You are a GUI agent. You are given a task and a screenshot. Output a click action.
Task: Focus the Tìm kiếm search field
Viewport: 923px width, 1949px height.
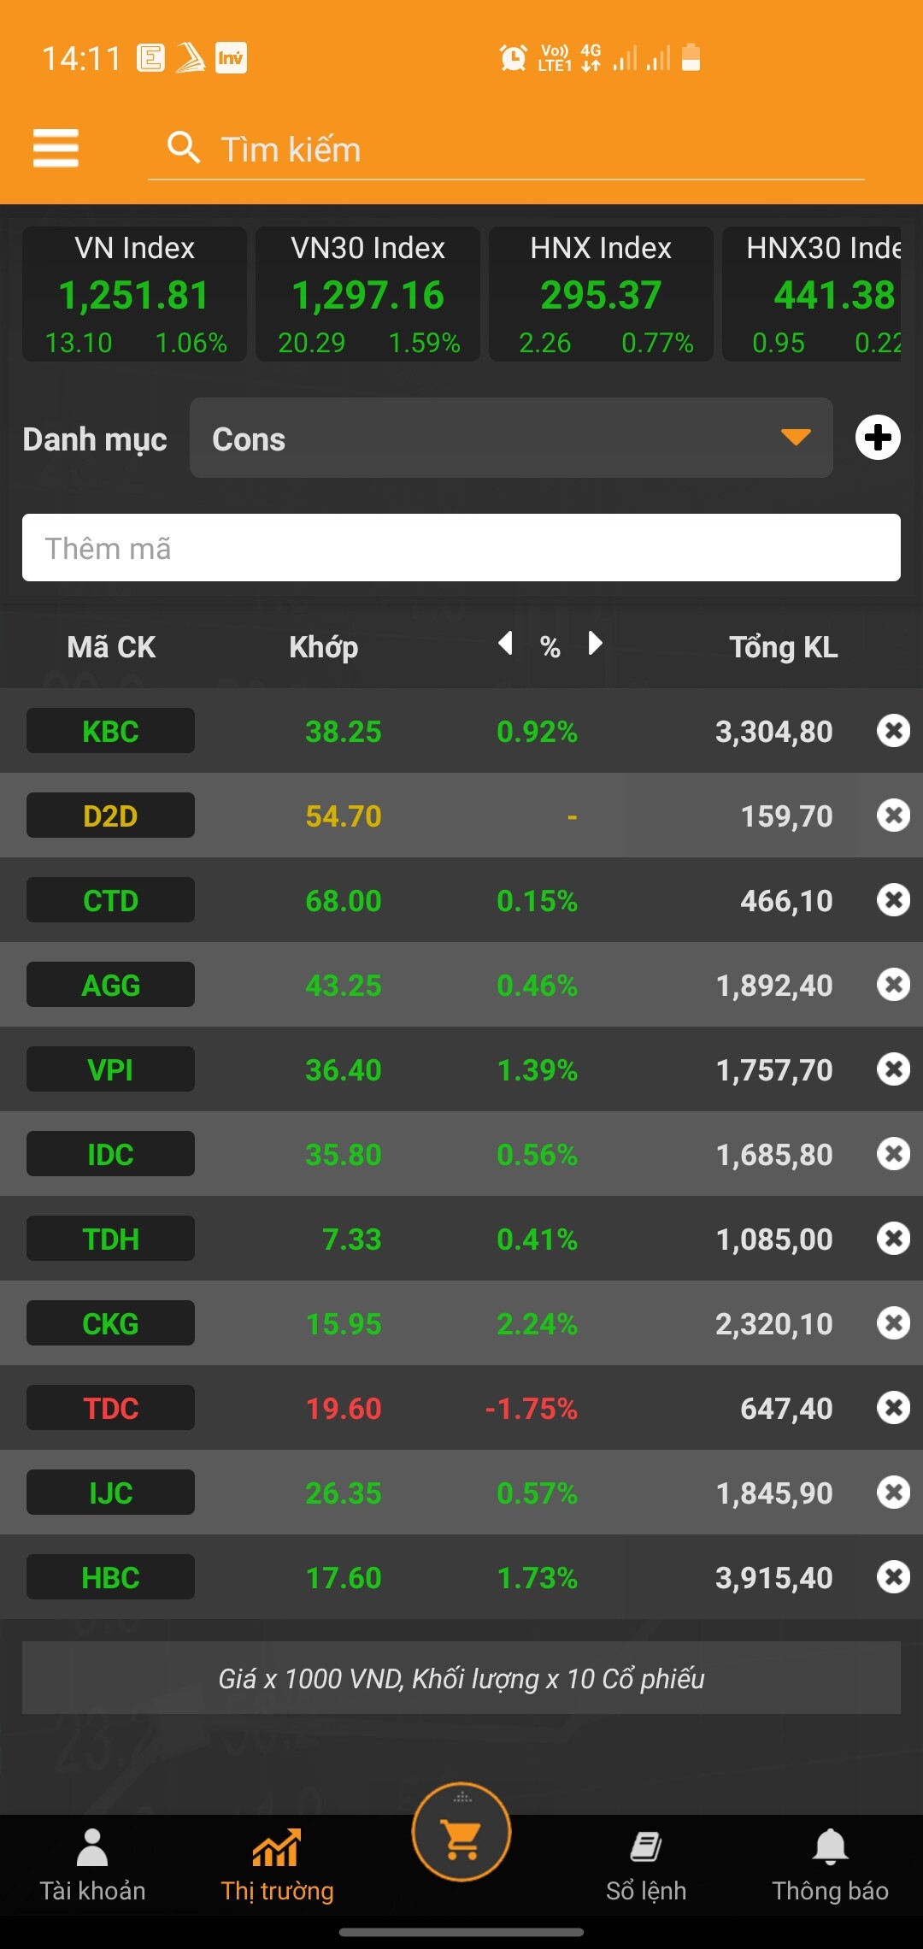point(513,150)
